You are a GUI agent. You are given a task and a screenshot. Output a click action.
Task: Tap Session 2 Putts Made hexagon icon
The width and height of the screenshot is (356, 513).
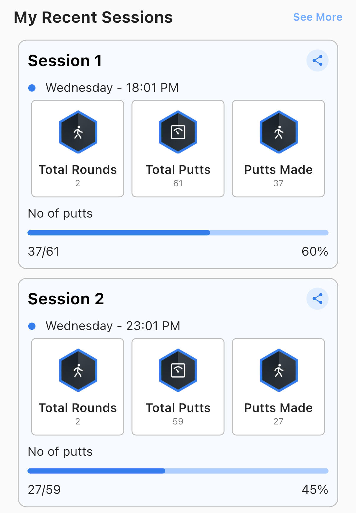coord(279,370)
